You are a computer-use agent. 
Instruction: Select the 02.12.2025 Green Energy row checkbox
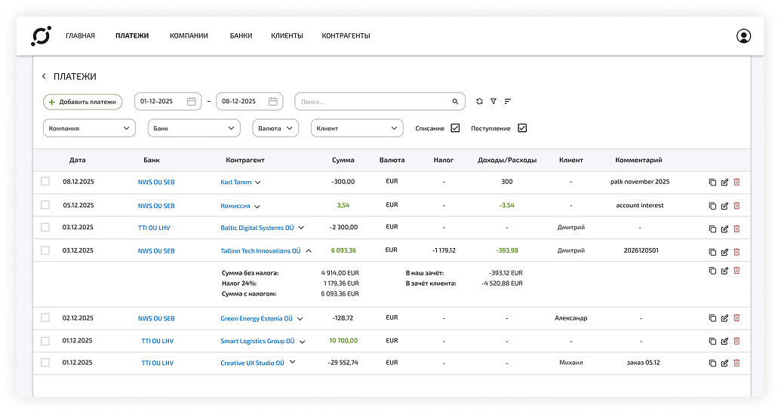pyautogui.click(x=45, y=317)
